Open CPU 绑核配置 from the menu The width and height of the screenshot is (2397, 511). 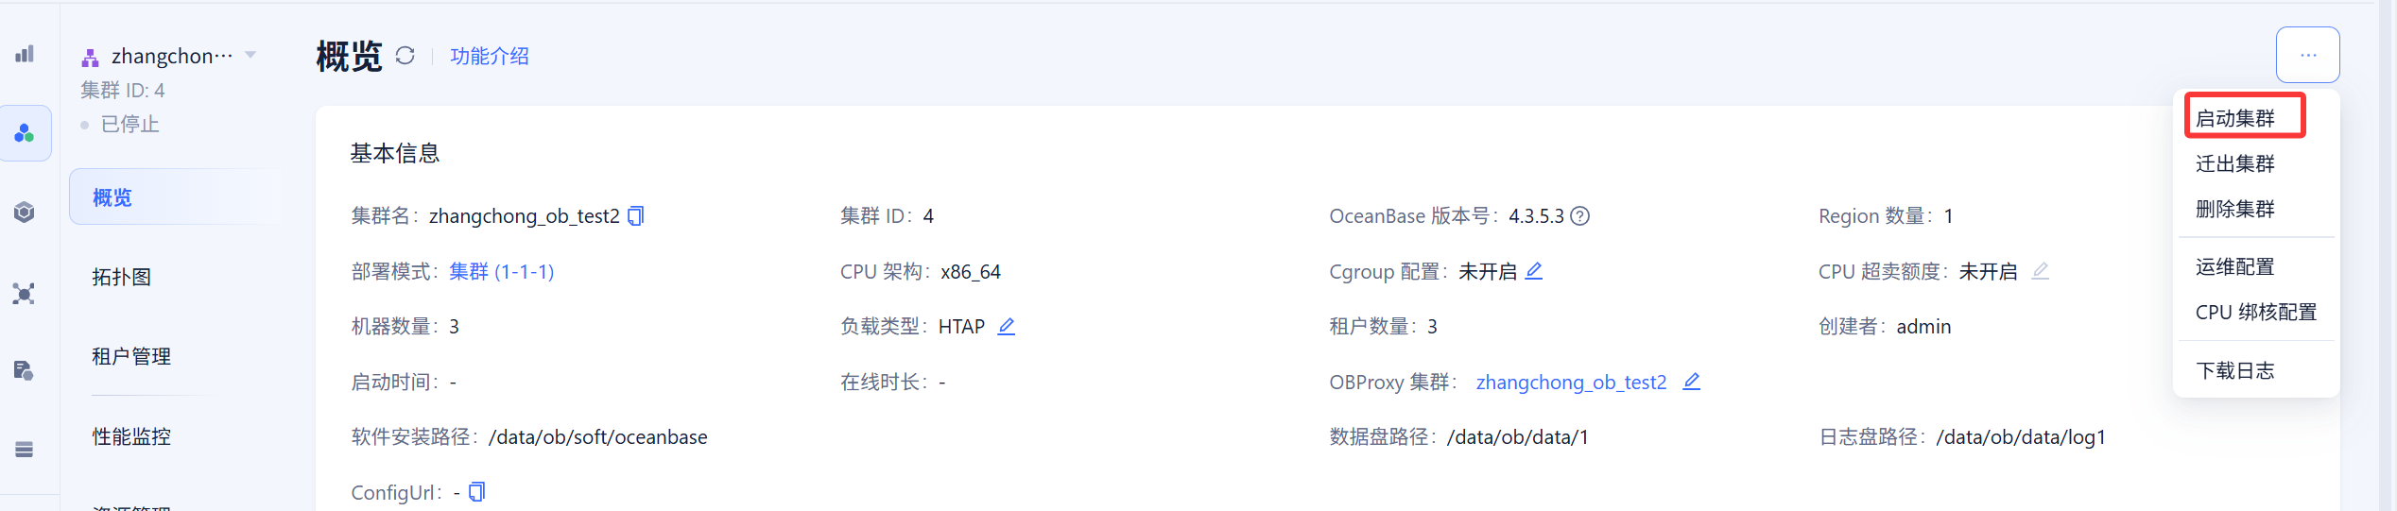point(2255,312)
